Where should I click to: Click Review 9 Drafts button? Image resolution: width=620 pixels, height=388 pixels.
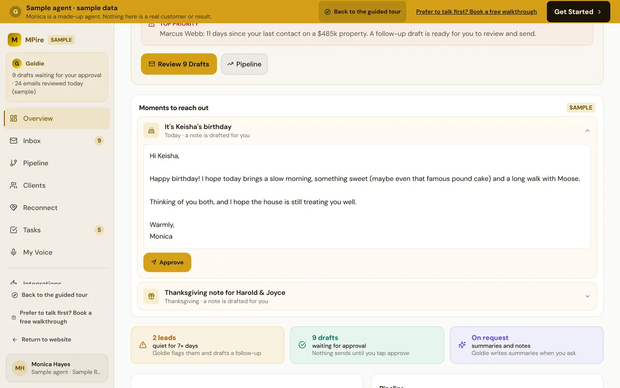coord(179,64)
